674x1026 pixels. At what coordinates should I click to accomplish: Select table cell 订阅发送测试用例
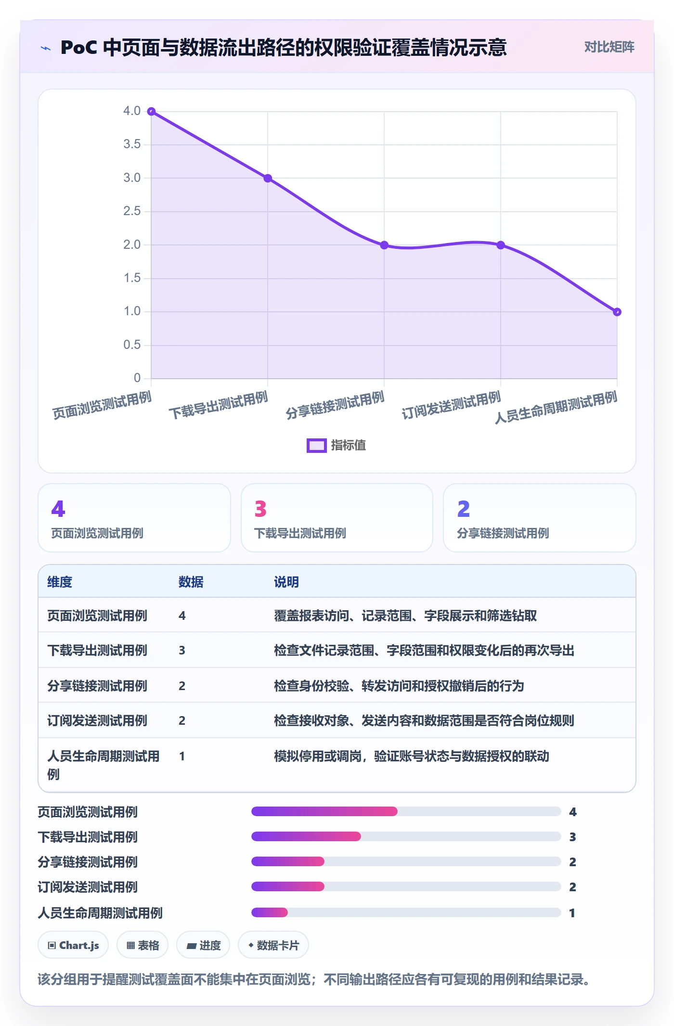pyautogui.click(x=97, y=721)
